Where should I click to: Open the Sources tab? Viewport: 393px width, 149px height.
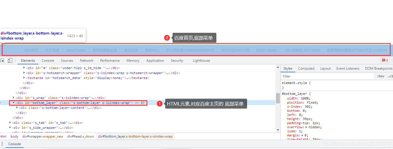pos(67,61)
